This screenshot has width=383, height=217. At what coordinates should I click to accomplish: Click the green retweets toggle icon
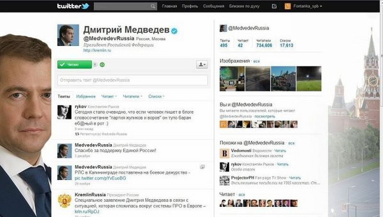click(x=102, y=65)
